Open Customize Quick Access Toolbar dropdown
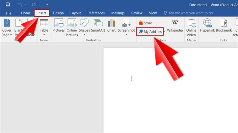Image resolution: width=238 pixels, height=133 pixels. tap(47, 4)
